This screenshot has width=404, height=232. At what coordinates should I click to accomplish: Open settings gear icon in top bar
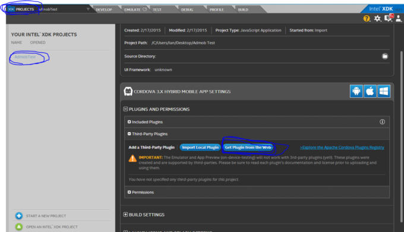pos(377,18)
